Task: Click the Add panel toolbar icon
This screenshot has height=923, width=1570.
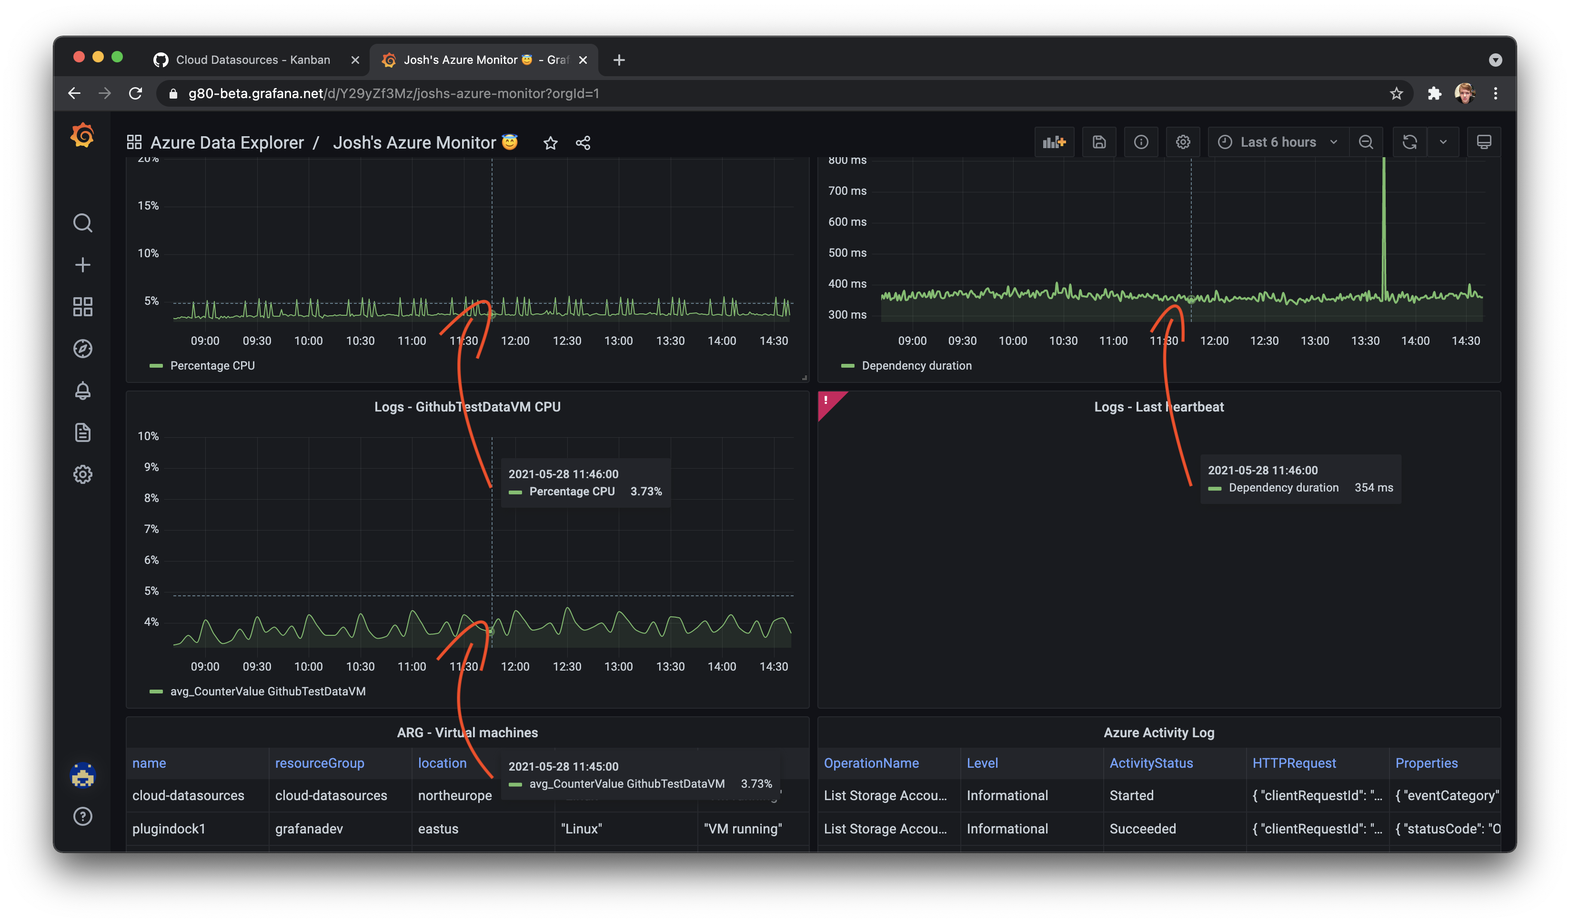Action: pos(1054,142)
